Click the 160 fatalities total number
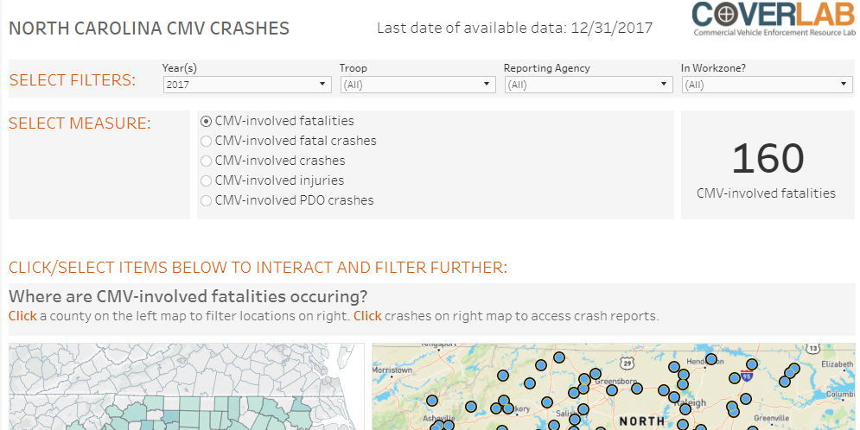The width and height of the screenshot is (860, 430). coord(767,159)
